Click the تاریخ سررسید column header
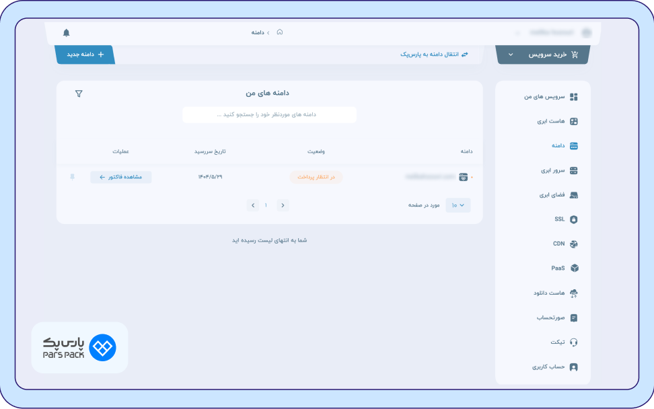This screenshot has width=654, height=409. pyautogui.click(x=210, y=151)
